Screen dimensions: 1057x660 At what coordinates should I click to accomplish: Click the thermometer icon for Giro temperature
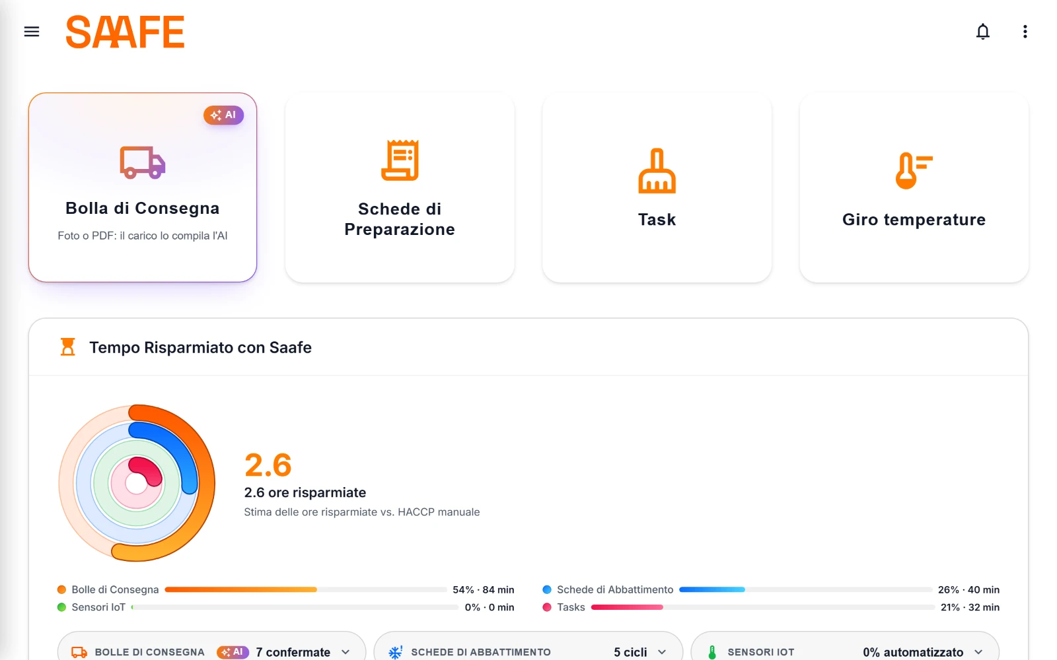(x=914, y=170)
